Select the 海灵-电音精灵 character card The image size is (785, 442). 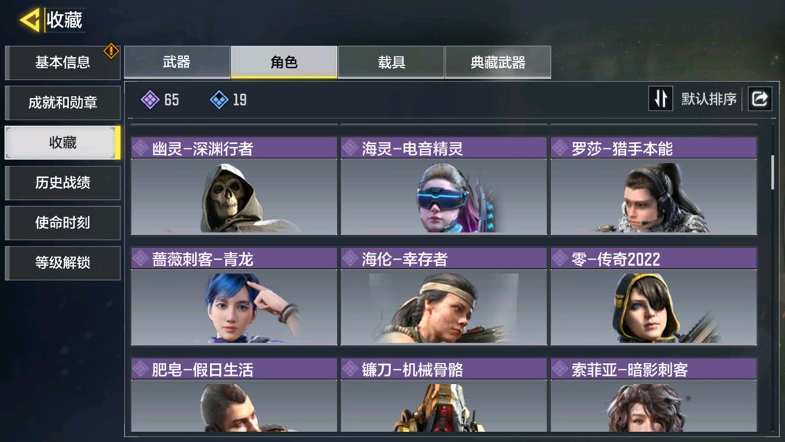point(444,187)
